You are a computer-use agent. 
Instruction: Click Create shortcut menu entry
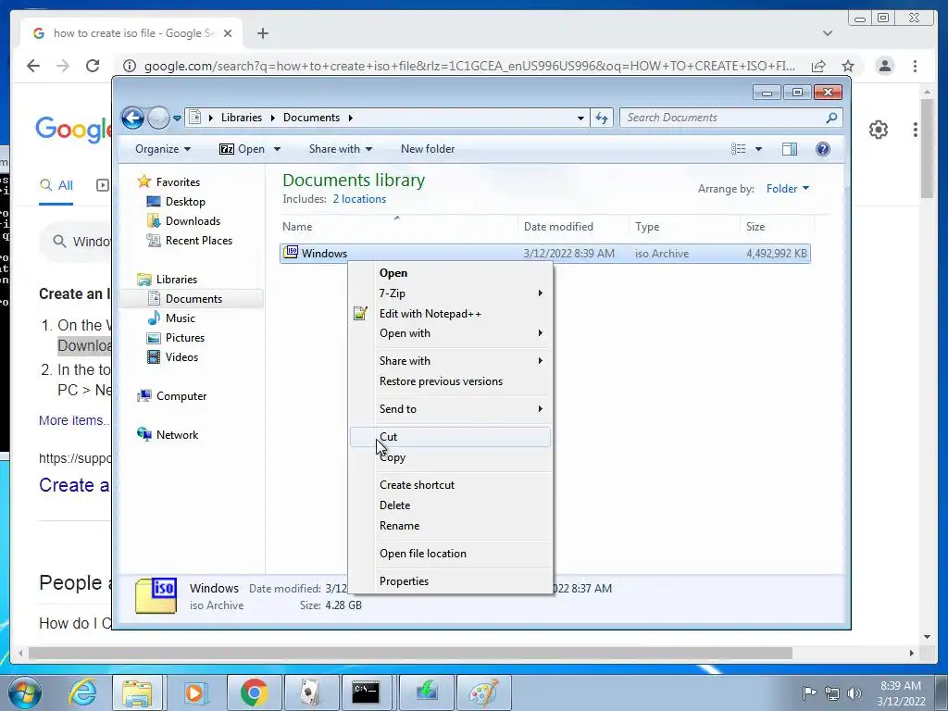pos(450,485)
